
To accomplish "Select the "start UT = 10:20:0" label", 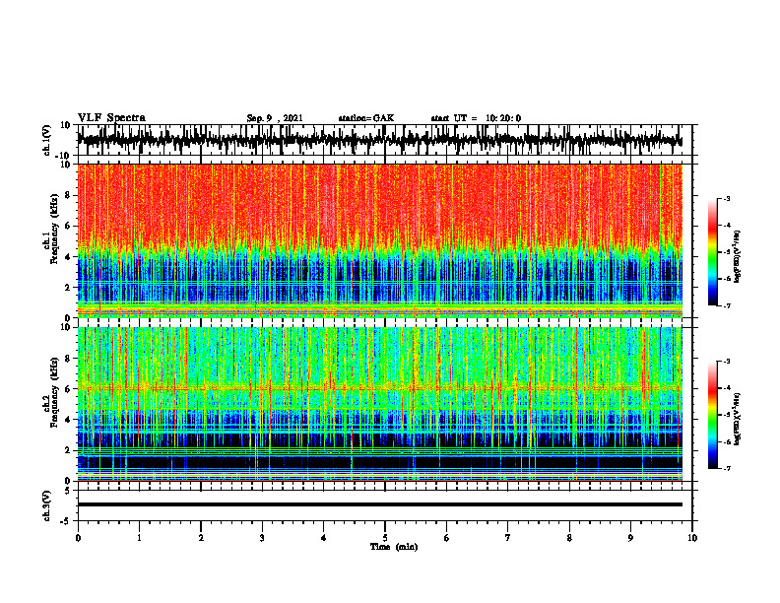I will (476, 118).
